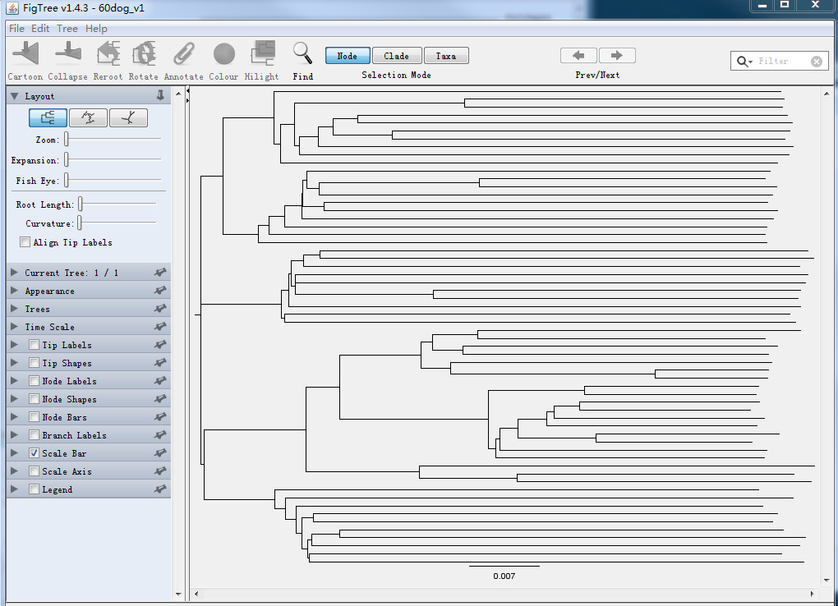Click the Root Length slider handle
This screenshot has height=606, width=838.
tap(81, 204)
